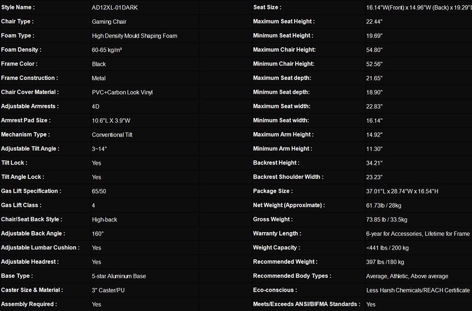Click the gross weight 73.85 lb / 33.5kg
The image size is (472, 311).
pyautogui.click(x=387, y=220)
